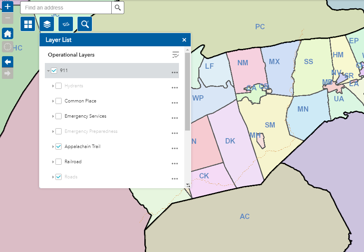Viewport: 364px width, 252px height.
Task: Enable the Railroad layer
Action: click(x=59, y=162)
